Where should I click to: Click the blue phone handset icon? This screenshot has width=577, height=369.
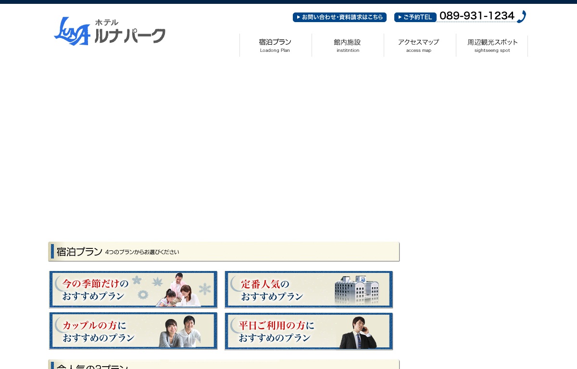click(x=521, y=17)
